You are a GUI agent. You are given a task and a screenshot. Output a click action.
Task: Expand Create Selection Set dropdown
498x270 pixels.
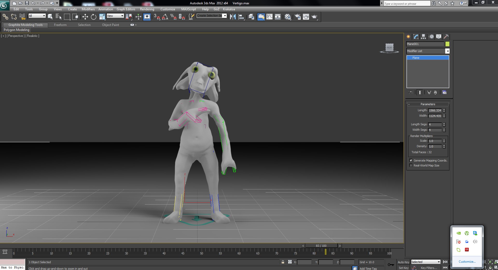(x=225, y=16)
